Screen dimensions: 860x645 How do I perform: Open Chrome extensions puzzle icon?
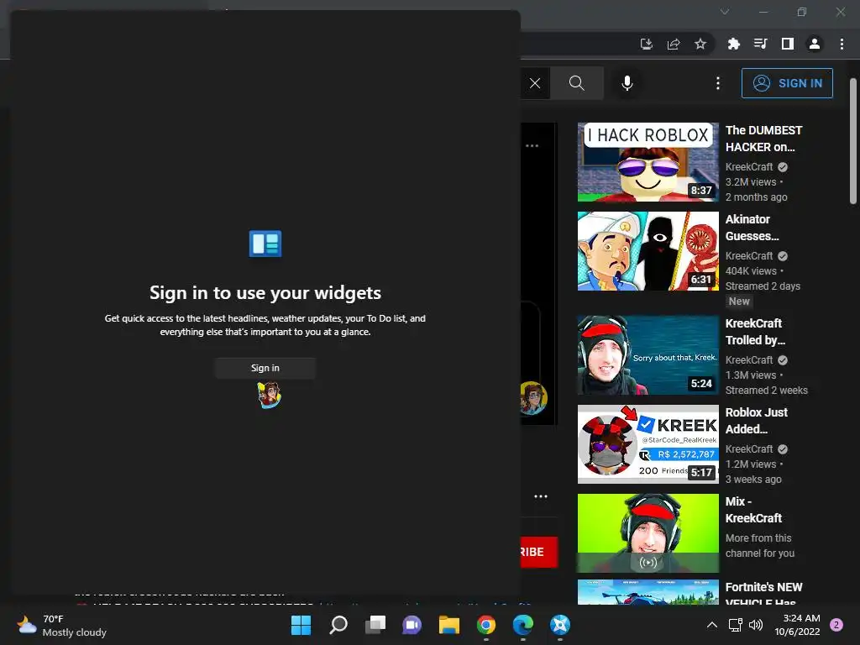pyautogui.click(x=734, y=44)
